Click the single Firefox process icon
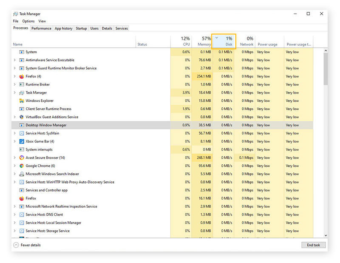 click(22, 198)
